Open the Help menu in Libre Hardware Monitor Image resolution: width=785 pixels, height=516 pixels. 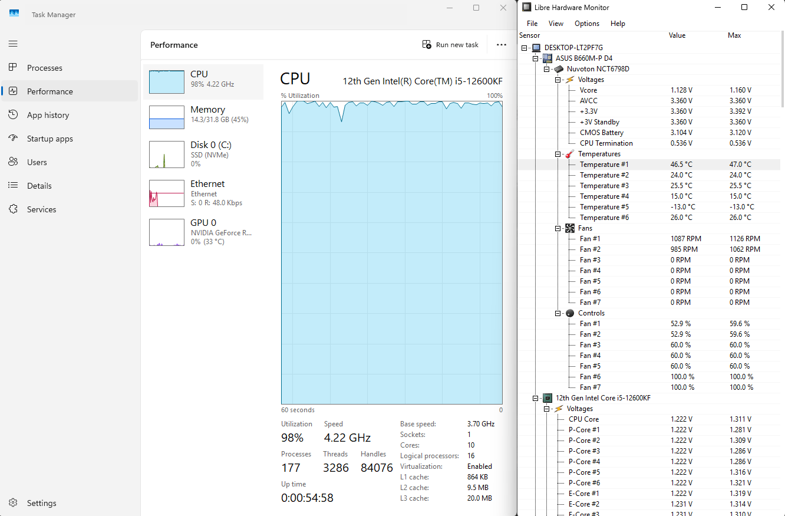(618, 24)
